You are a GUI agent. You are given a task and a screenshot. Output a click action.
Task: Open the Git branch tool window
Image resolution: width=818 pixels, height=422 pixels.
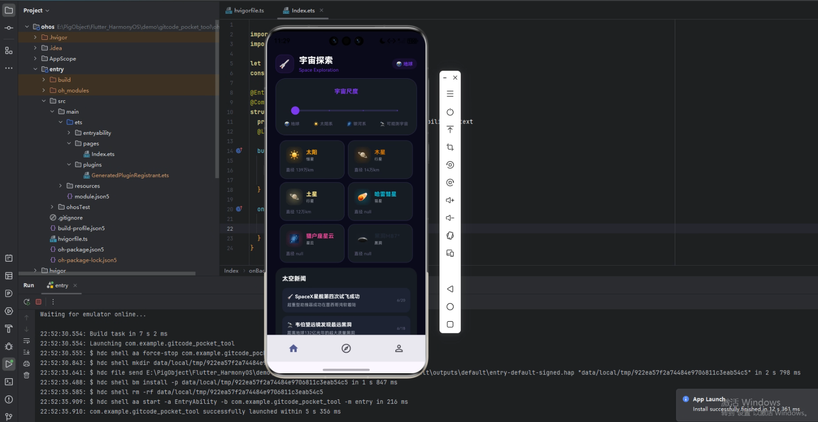[x=9, y=417]
